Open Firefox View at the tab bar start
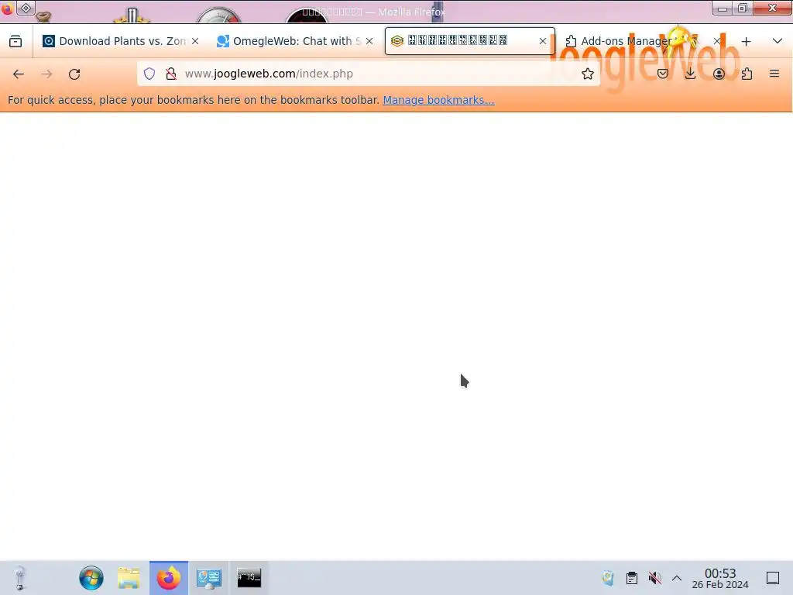Image resolution: width=793 pixels, height=595 pixels. (15, 42)
